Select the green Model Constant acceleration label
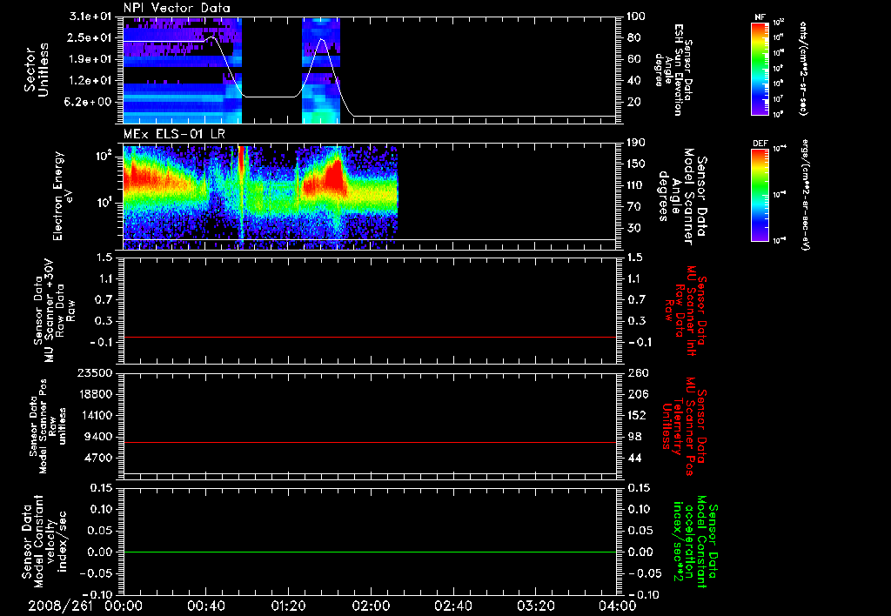The width and height of the screenshot is (891, 616). (696, 542)
